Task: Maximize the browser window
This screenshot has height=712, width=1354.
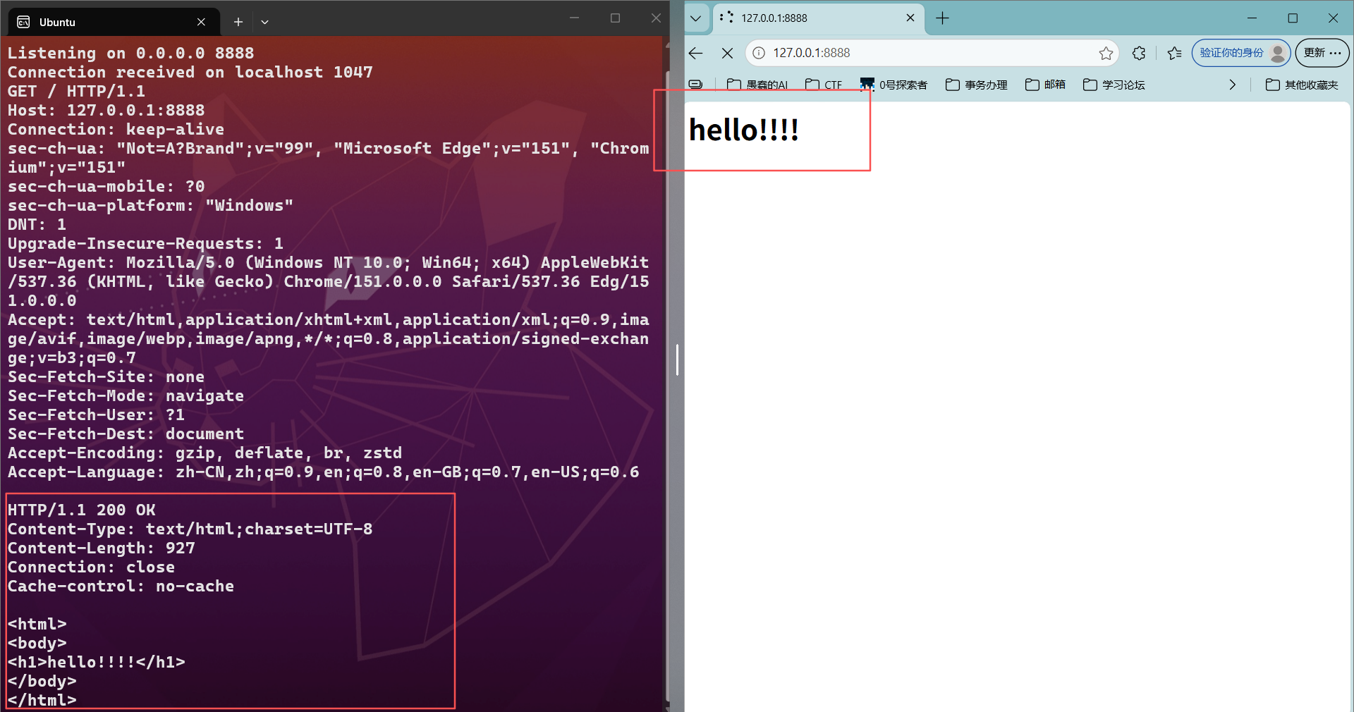Action: pos(1293,18)
